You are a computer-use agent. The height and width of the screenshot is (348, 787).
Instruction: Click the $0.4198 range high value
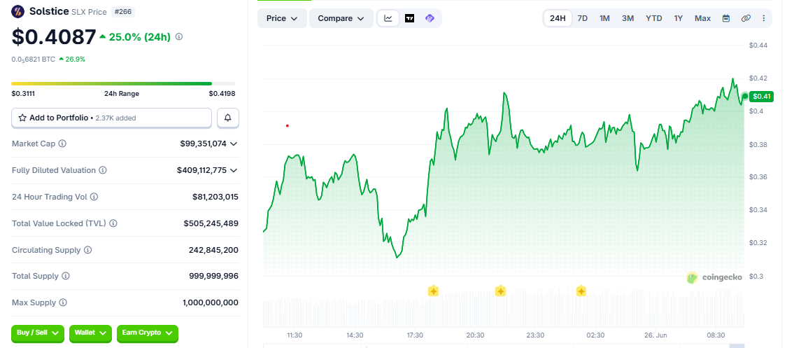pyautogui.click(x=222, y=93)
